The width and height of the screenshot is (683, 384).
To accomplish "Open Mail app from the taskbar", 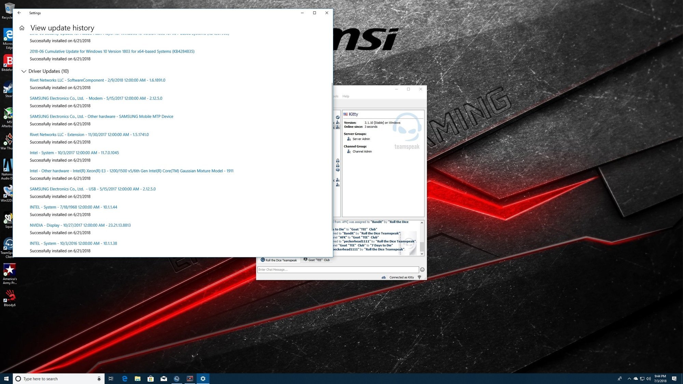I will click(x=164, y=379).
